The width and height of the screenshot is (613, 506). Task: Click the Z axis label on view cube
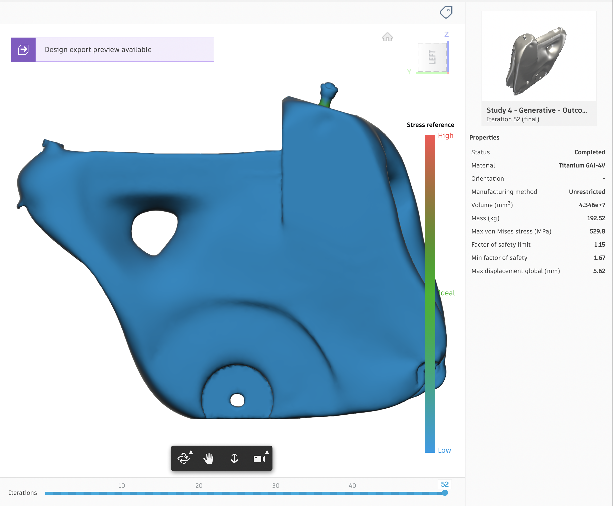446,35
